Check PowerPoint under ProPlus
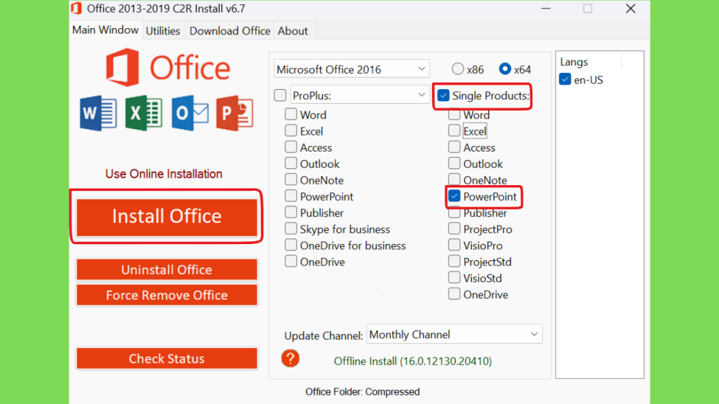The image size is (719, 404). pos(291,196)
